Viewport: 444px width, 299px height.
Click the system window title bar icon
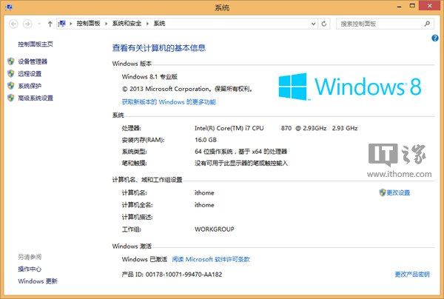click(8, 7)
